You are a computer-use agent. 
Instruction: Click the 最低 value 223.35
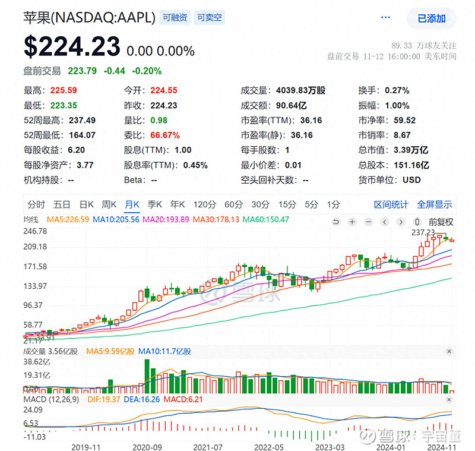[x=64, y=106]
